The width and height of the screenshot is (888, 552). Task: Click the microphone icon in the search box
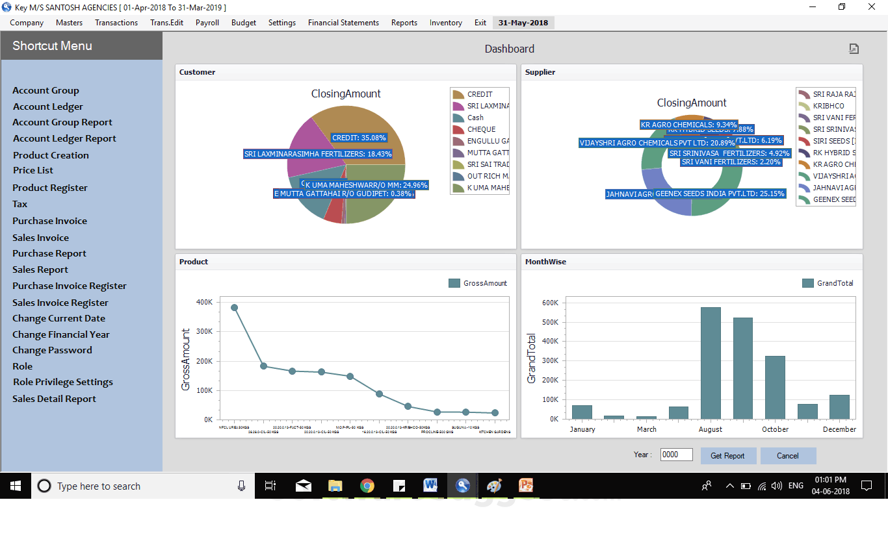241,486
